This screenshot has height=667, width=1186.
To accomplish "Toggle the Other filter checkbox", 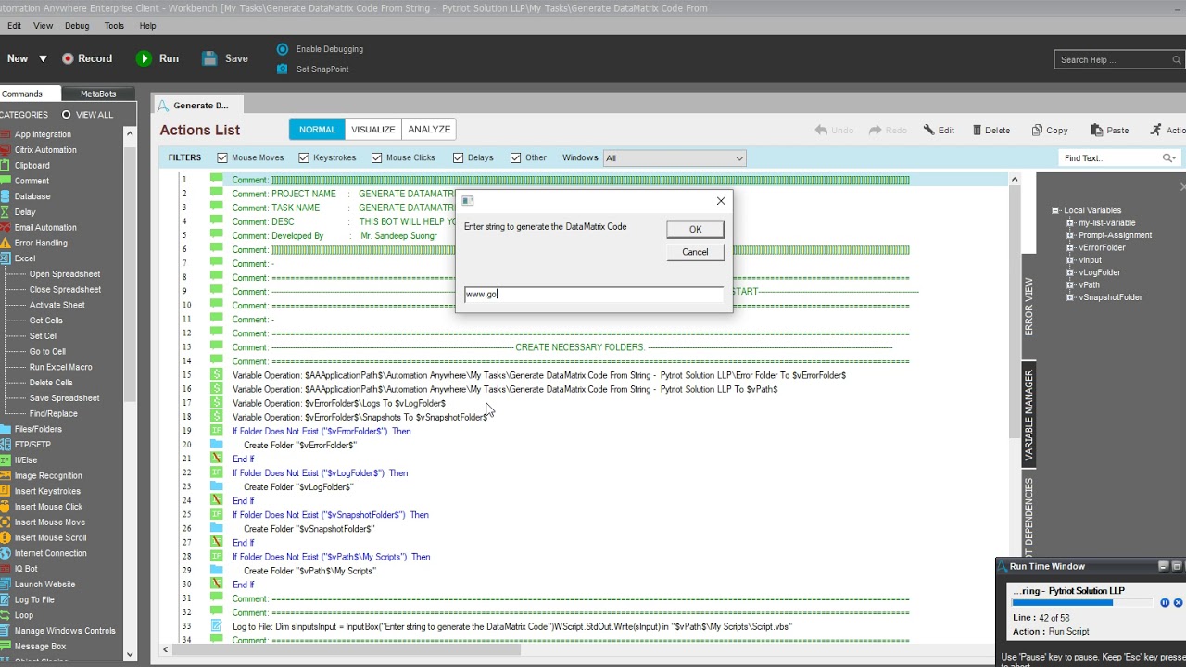I will [516, 157].
